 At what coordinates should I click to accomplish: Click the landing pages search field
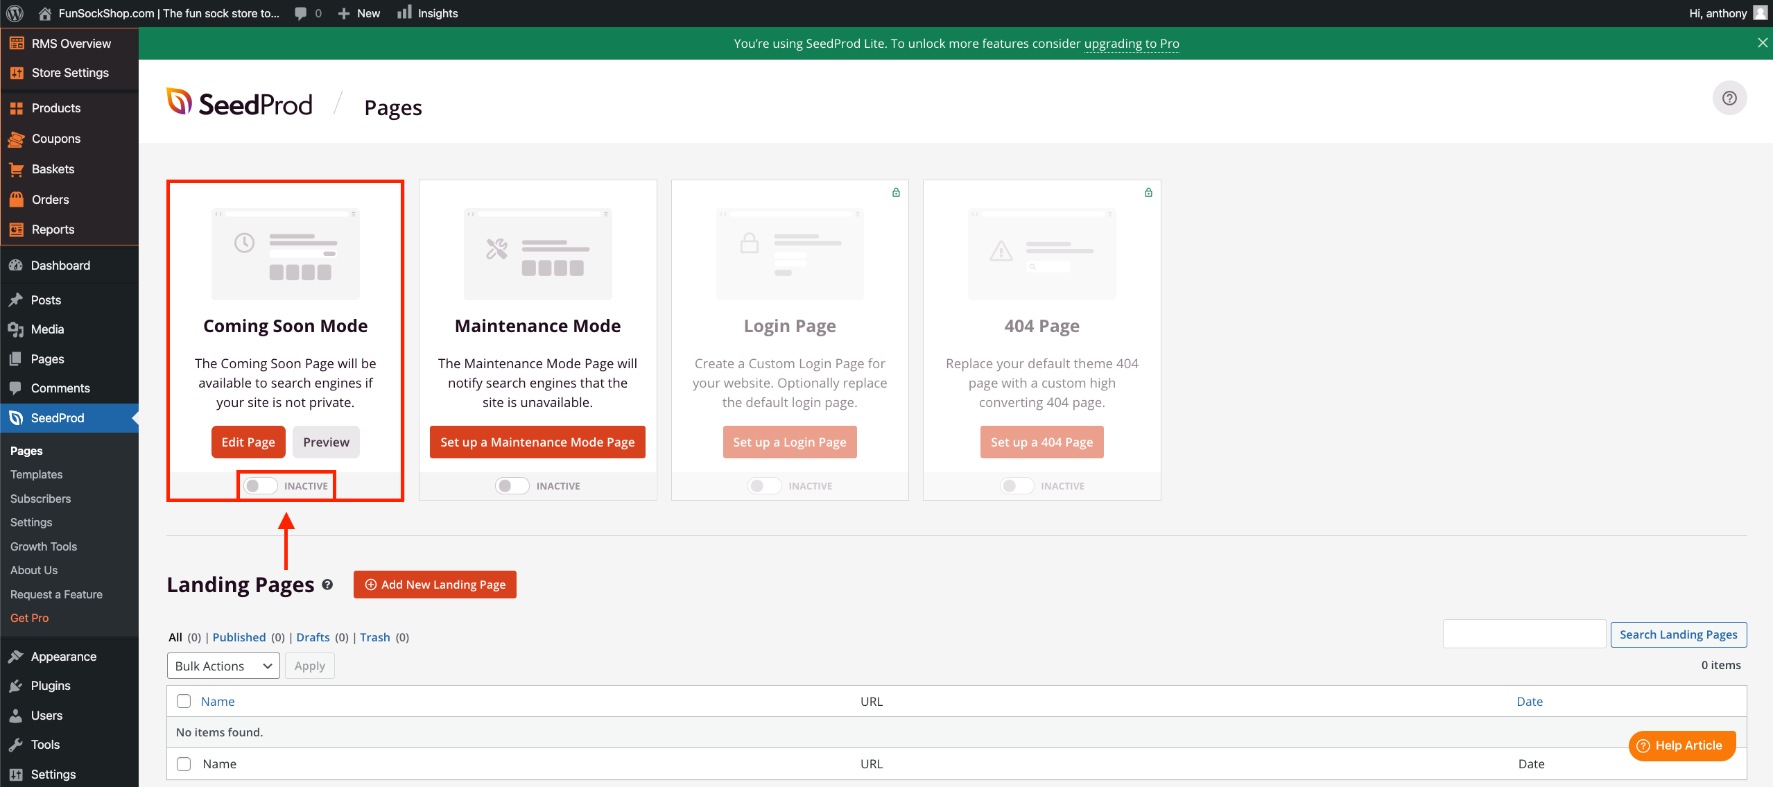(x=1523, y=634)
